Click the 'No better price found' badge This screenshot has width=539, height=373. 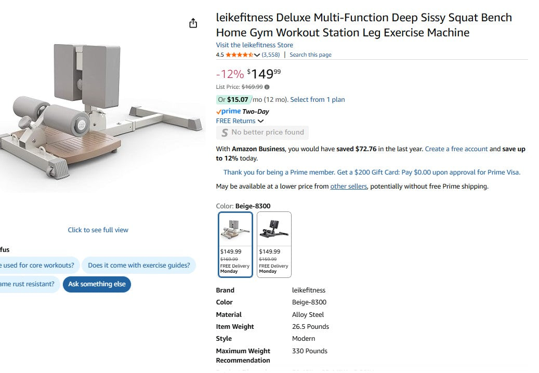point(262,132)
